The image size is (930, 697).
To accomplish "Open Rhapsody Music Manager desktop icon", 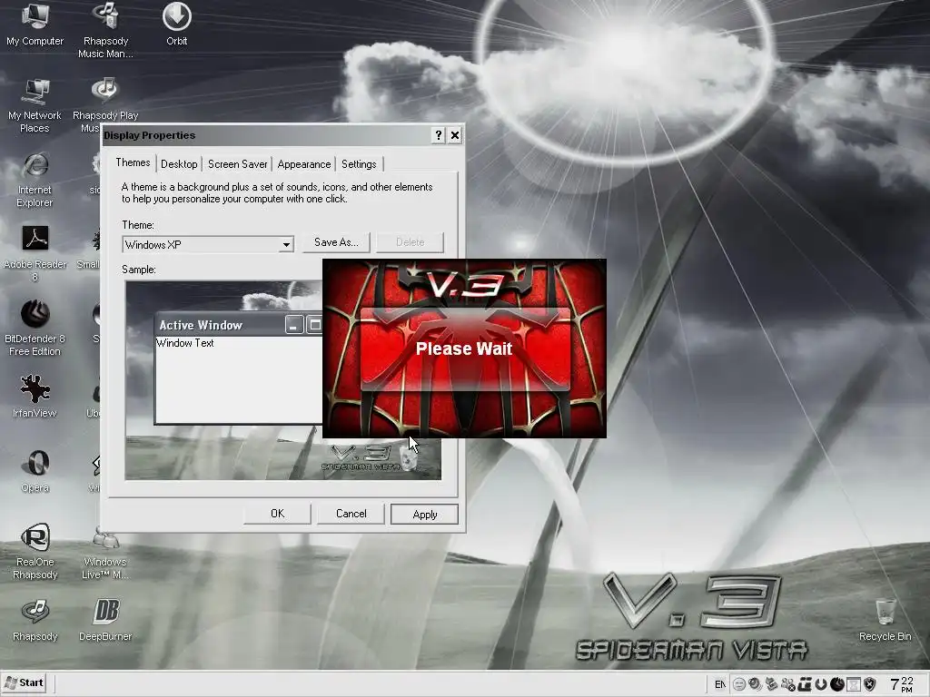I will pos(105,30).
